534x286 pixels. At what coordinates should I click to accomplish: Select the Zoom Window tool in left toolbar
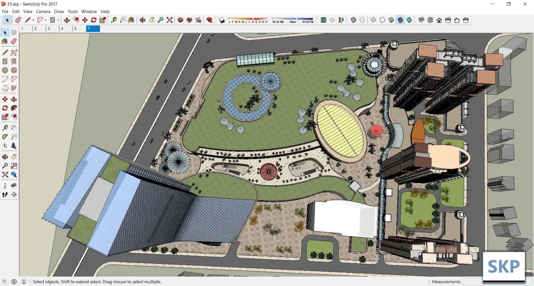pyautogui.click(x=14, y=166)
